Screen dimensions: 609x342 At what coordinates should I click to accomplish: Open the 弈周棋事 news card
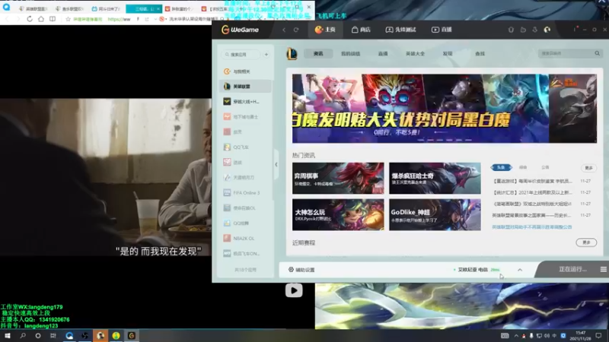pos(338,178)
